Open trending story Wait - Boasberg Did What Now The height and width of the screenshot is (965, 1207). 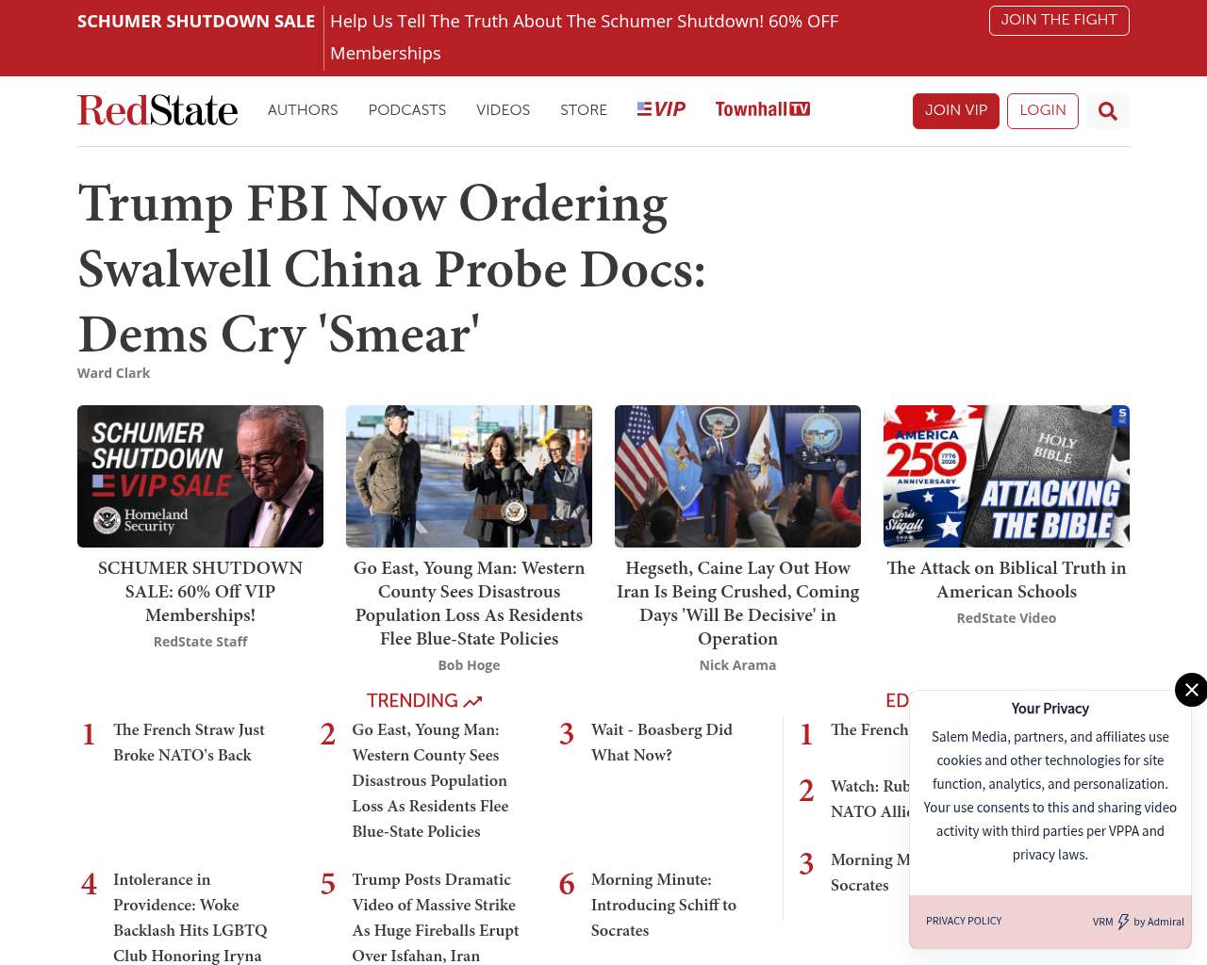click(661, 743)
